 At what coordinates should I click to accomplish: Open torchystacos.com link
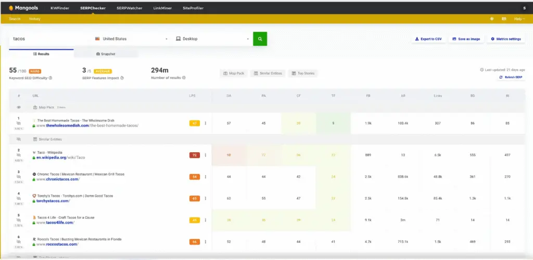(x=53, y=201)
